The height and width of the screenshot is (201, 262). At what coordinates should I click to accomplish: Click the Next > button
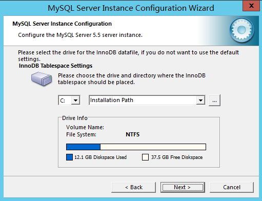[x=183, y=187]
